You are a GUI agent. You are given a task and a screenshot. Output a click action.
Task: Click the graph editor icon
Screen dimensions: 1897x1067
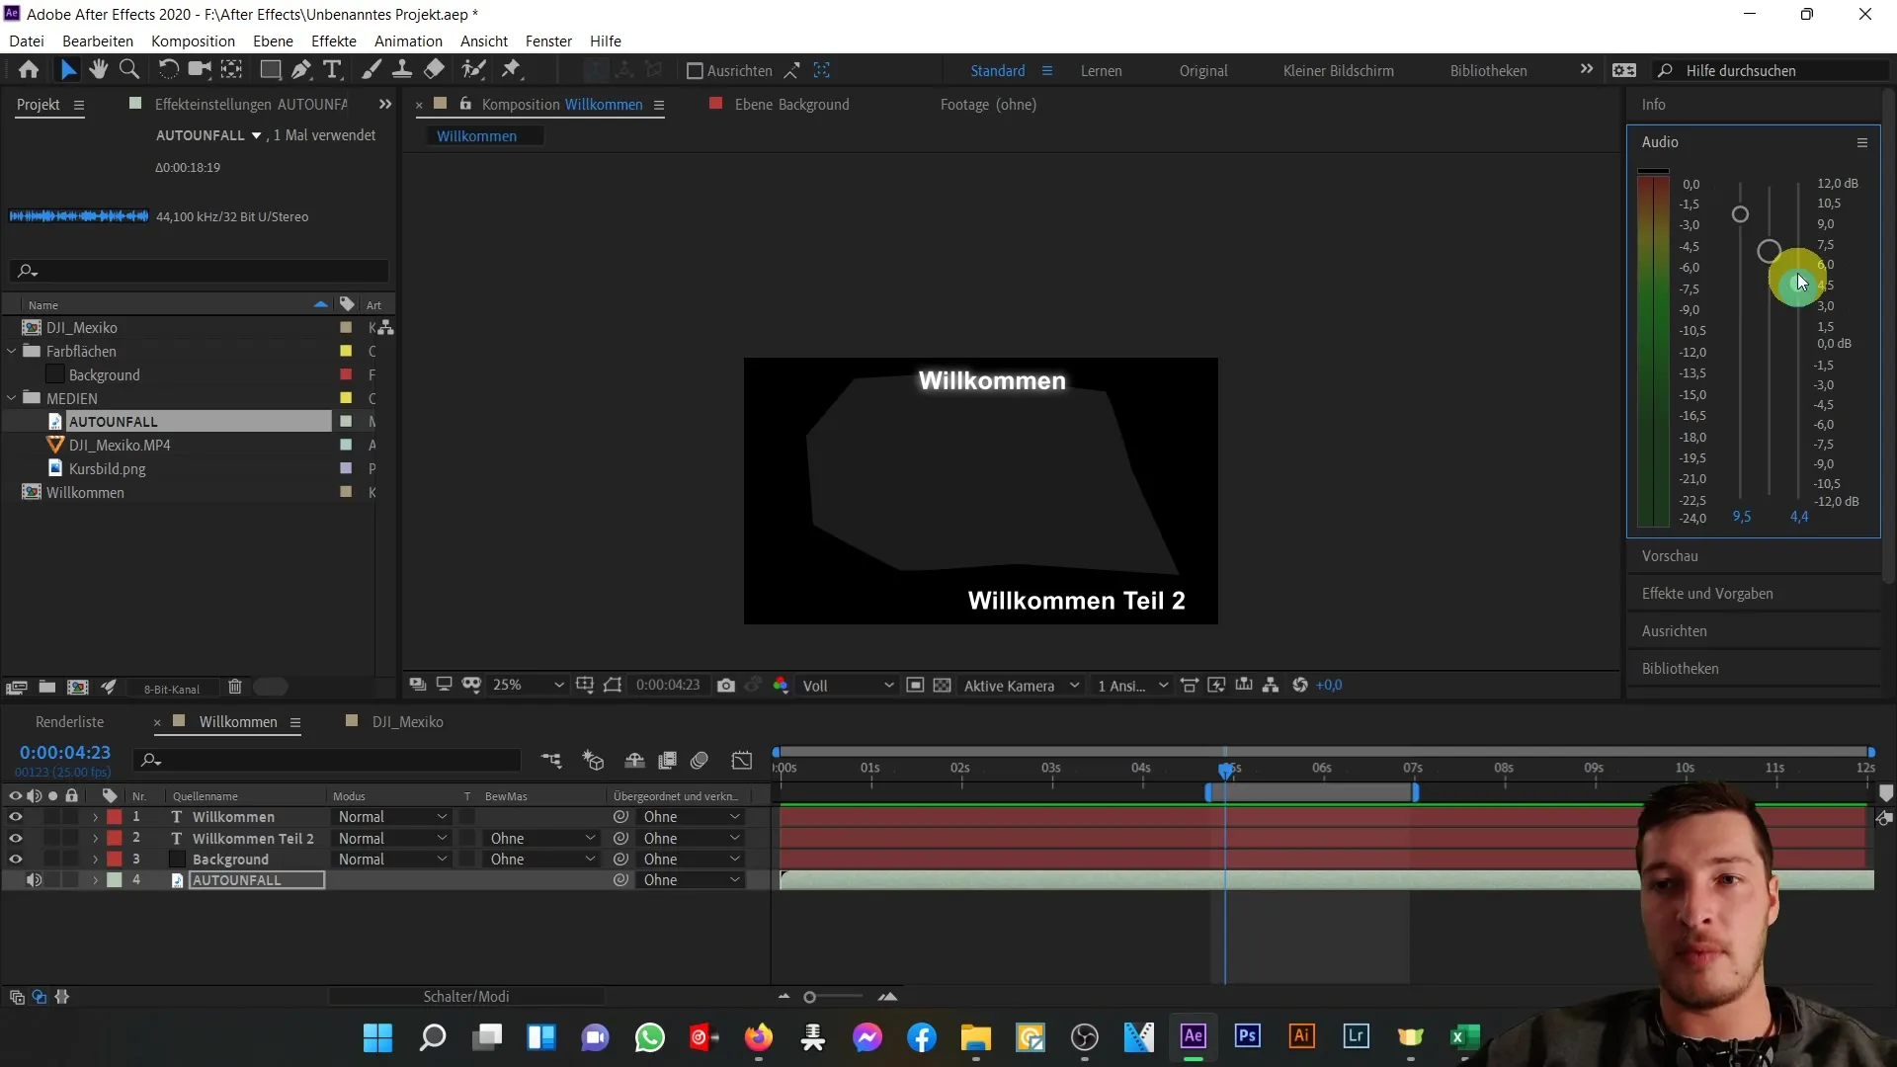pyautogui.click(x=741, y=761)
